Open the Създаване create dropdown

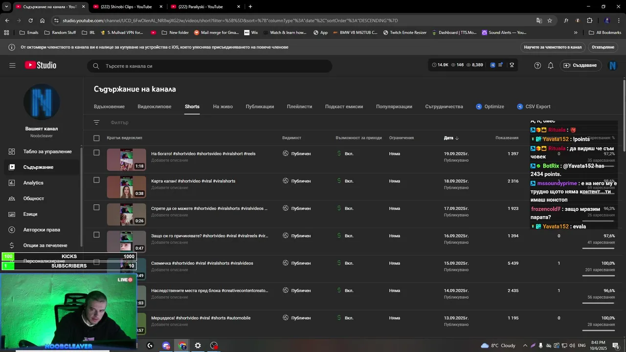point(581,66)
